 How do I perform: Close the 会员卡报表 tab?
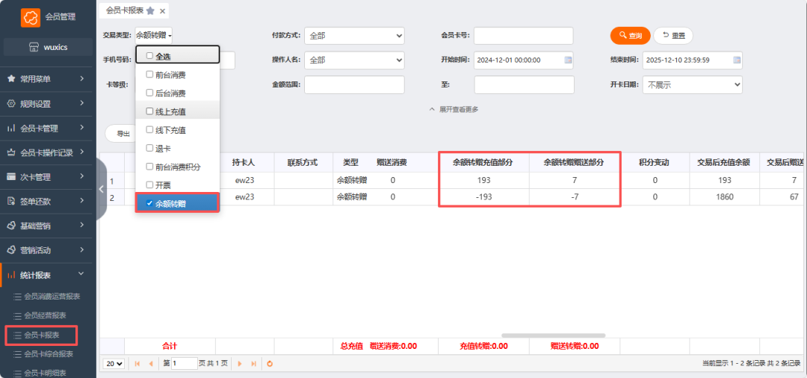pyautogui.click(x=162, y=10)
